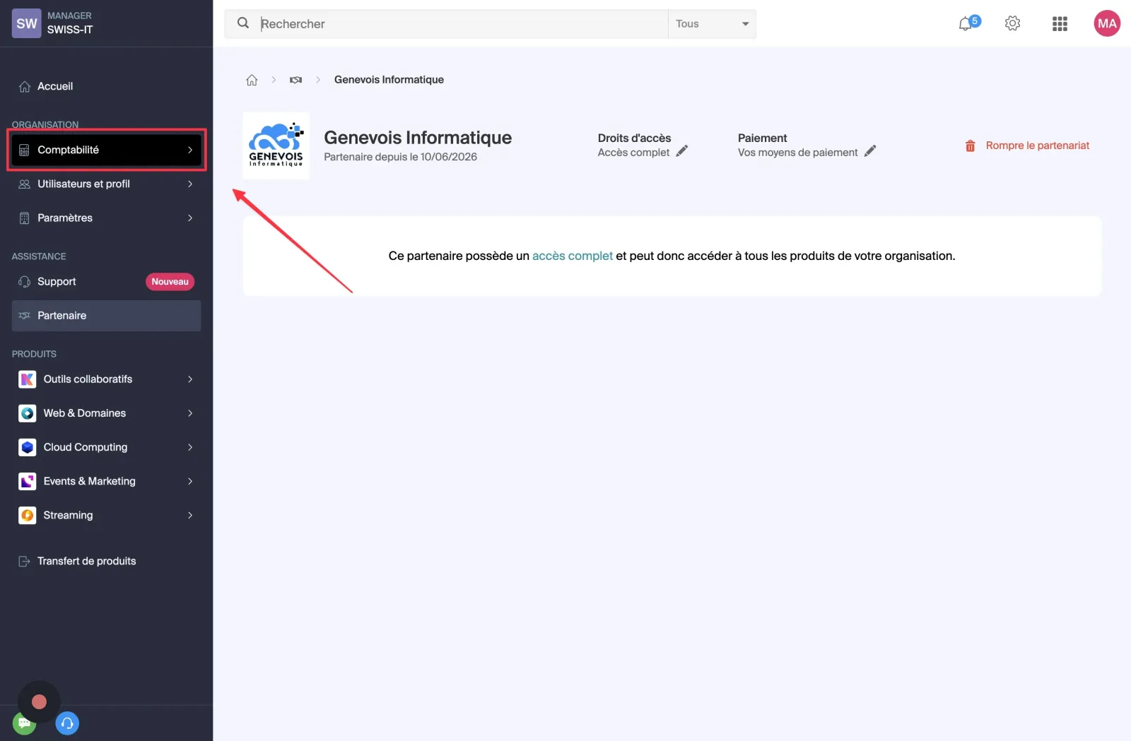Click the Paiement heading
This screenshot has height=741, width=1131.
pos(762,138)
